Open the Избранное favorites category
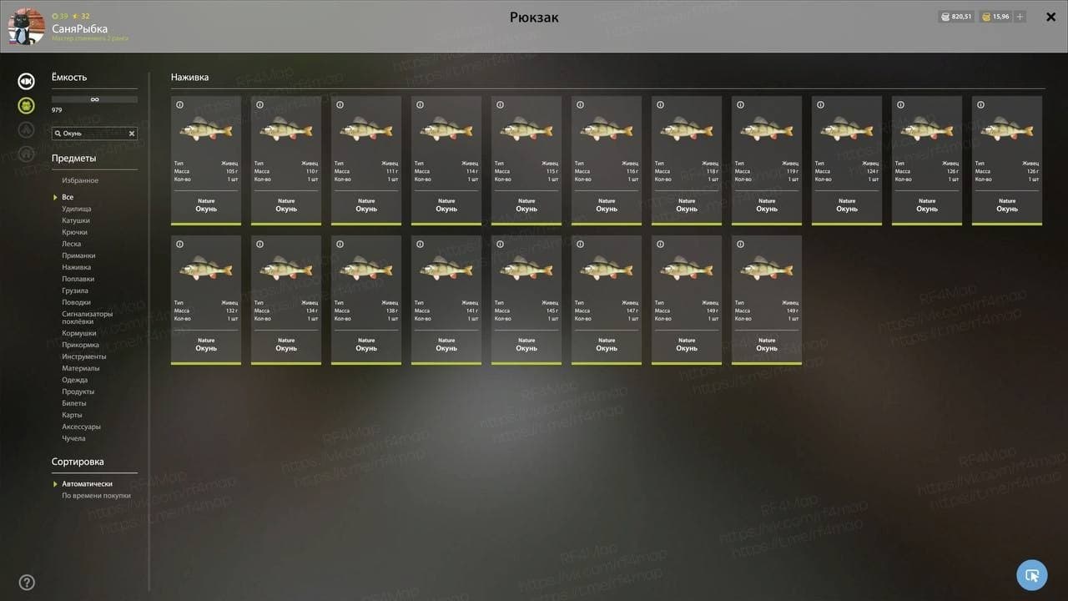1068x601 pixels. pos(80,180)
